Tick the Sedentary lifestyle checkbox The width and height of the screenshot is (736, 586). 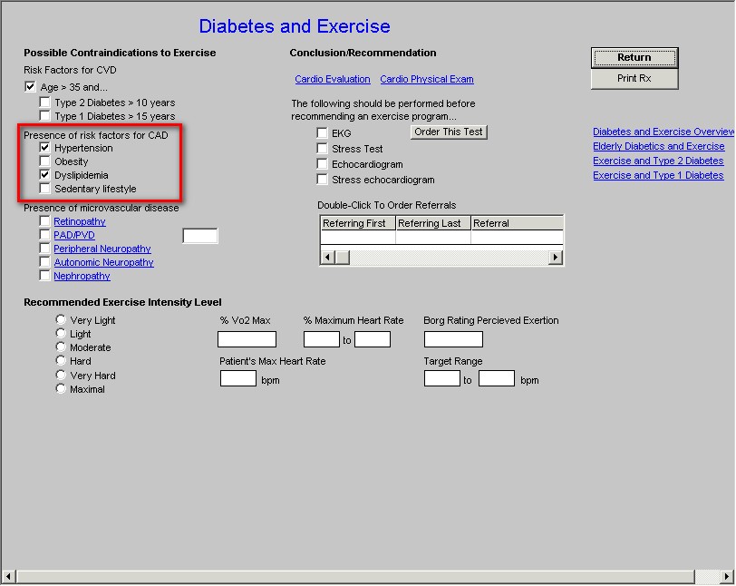(x=44, y=189)
